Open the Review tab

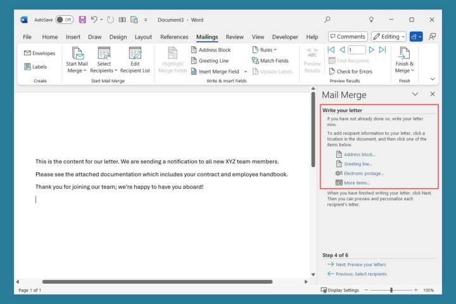click(234, 37)
